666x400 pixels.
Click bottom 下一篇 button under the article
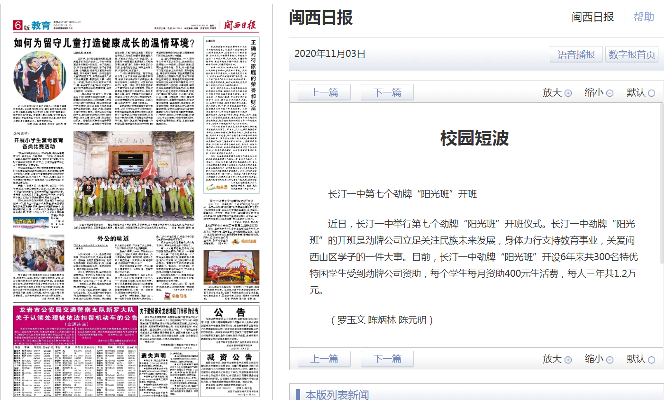[387, 359]
